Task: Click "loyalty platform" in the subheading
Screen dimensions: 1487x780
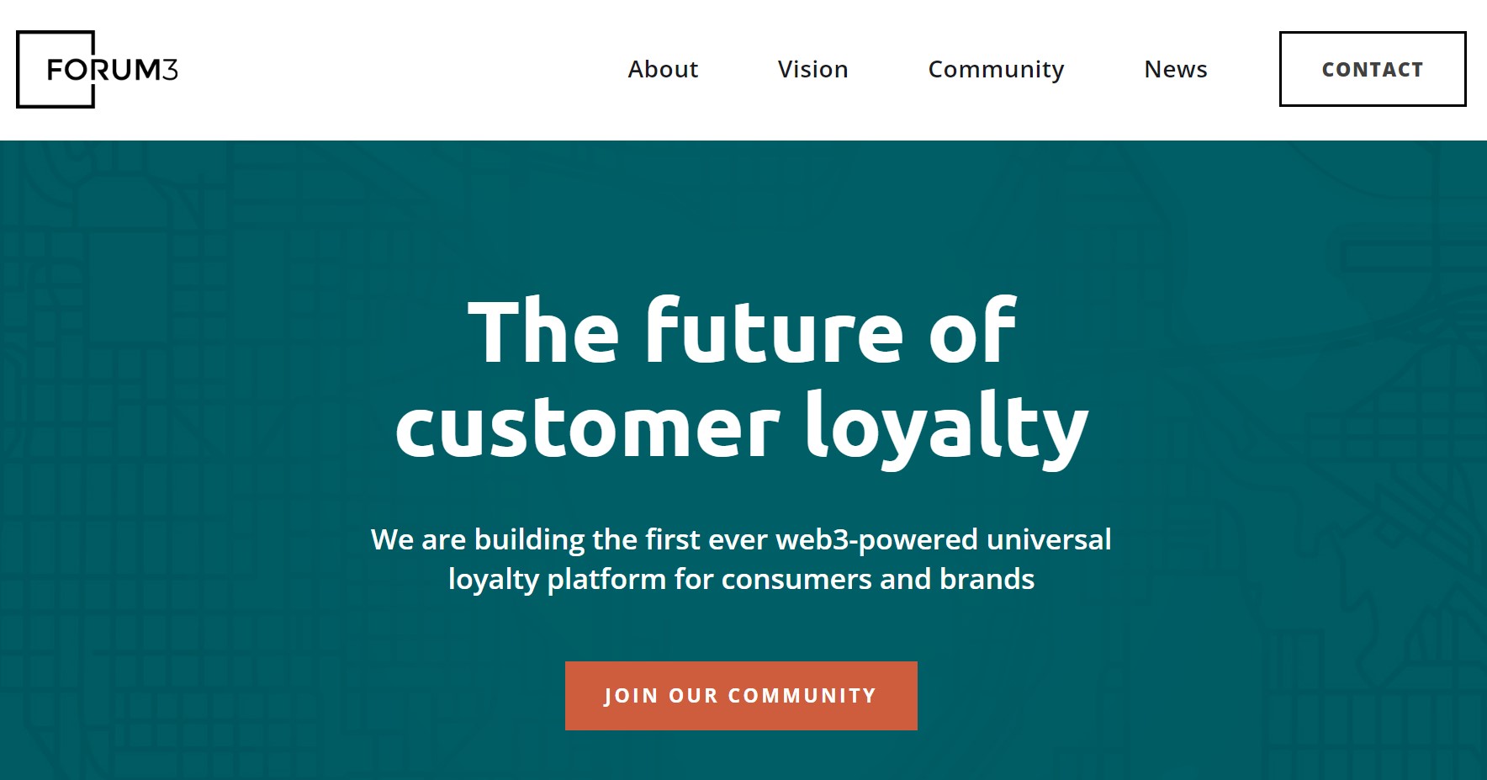Action: 557,579
